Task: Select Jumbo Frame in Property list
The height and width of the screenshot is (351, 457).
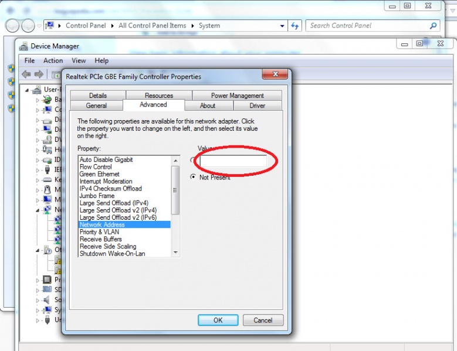Action: [x=125, y=196]
